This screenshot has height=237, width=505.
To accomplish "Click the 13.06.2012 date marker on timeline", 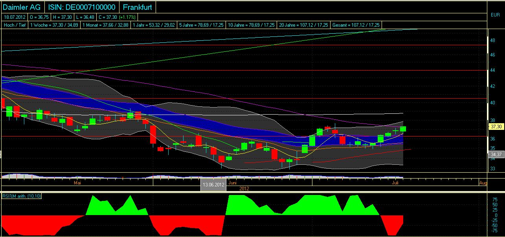I will (213, 184).
